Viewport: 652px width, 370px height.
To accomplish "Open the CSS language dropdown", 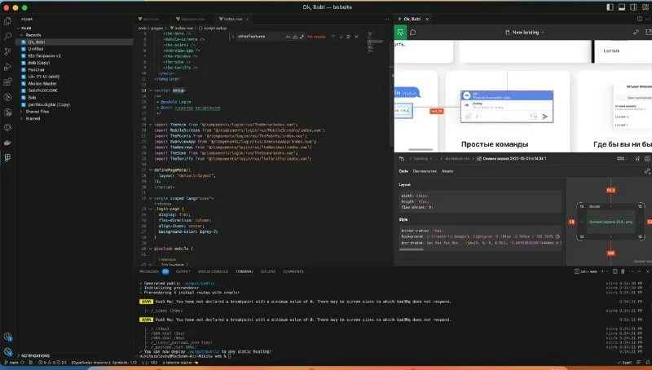I will pos(622,158).
